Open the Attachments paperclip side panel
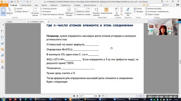 [2, 55]
